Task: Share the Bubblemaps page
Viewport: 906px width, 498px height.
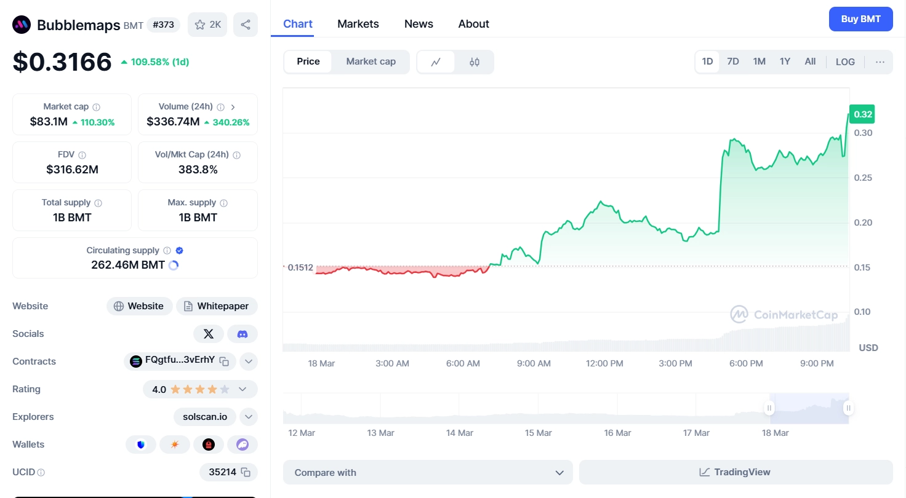Action: point(245,24)
